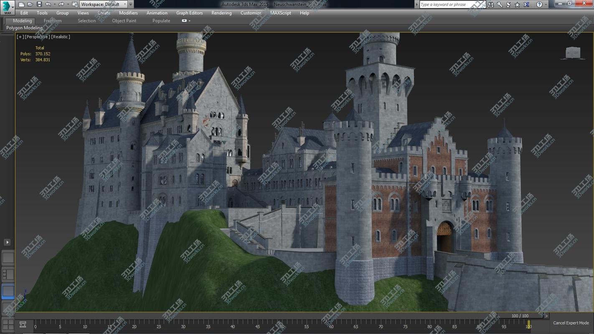This screenshot has width=594, height=334.
Task: Undo the last action with the arrow icon
Action: click(48, 4)
